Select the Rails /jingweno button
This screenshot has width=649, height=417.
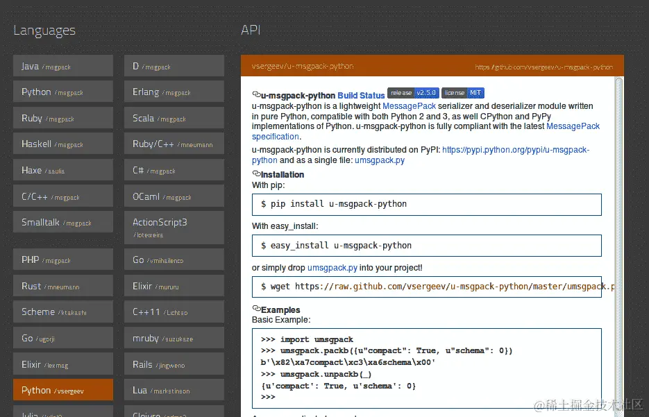point(174,364)
